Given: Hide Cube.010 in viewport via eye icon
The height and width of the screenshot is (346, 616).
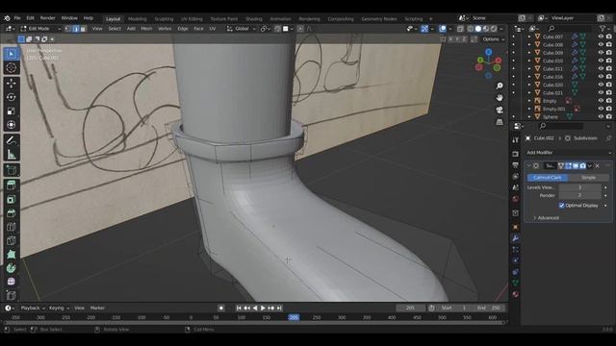Looking at the screenshot, I should click(x=601, y=61).
